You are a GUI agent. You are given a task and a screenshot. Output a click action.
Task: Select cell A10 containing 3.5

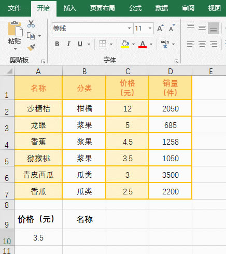point(38,237)
